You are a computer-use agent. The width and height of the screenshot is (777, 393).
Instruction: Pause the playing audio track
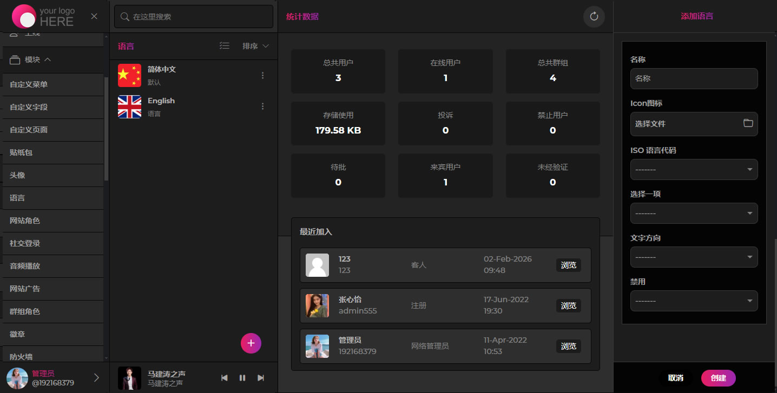tap(242, 378)
